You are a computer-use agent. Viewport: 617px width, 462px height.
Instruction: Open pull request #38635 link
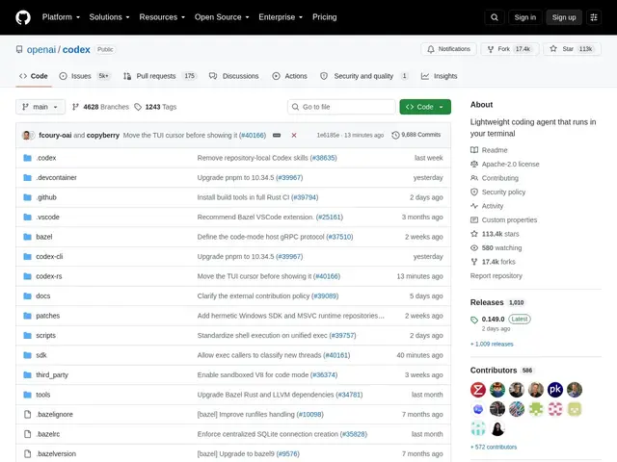[x=324, y=158]
